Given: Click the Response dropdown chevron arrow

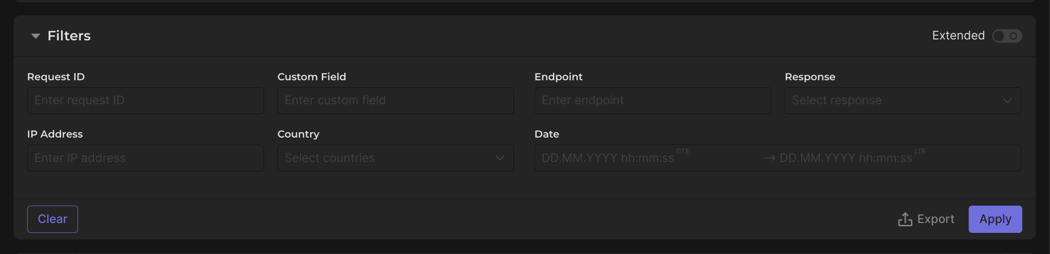Looking at the screenshot, I should pos(1007,100).
